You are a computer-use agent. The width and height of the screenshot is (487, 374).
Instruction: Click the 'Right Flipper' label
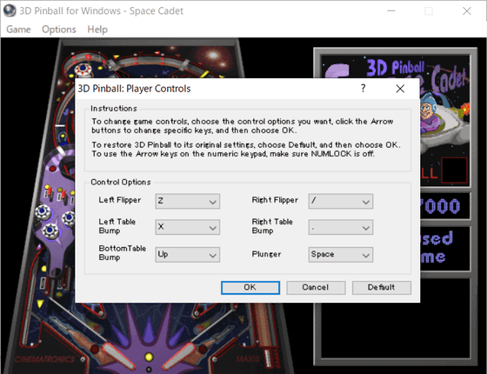point(275,200)
